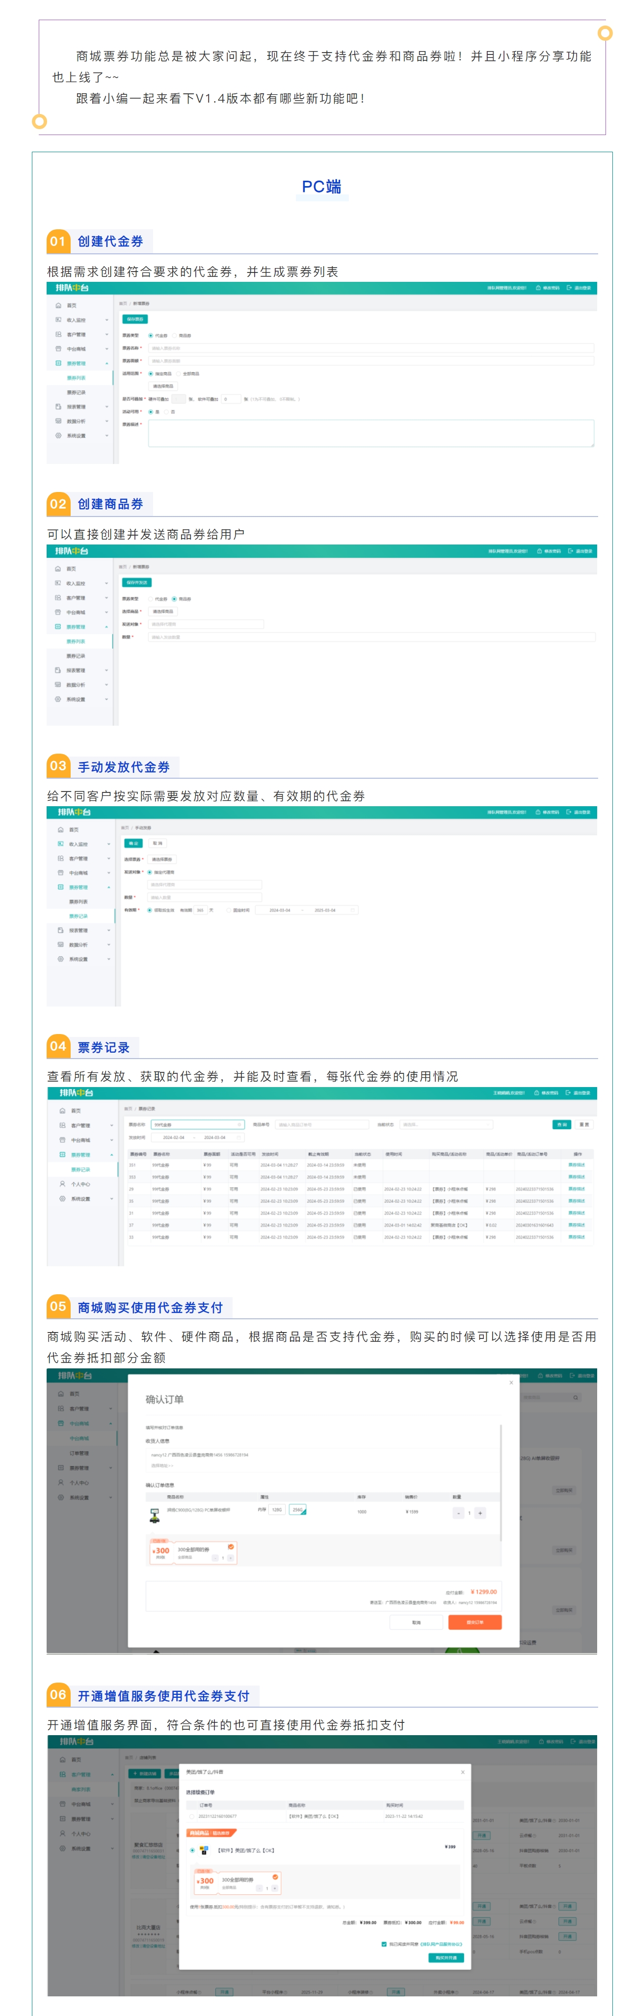Click 客户管理 icon in 手动发放代金券 screenshot

point(60,859)
